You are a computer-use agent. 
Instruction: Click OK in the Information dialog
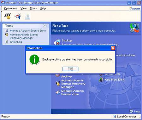coord(70,69)
